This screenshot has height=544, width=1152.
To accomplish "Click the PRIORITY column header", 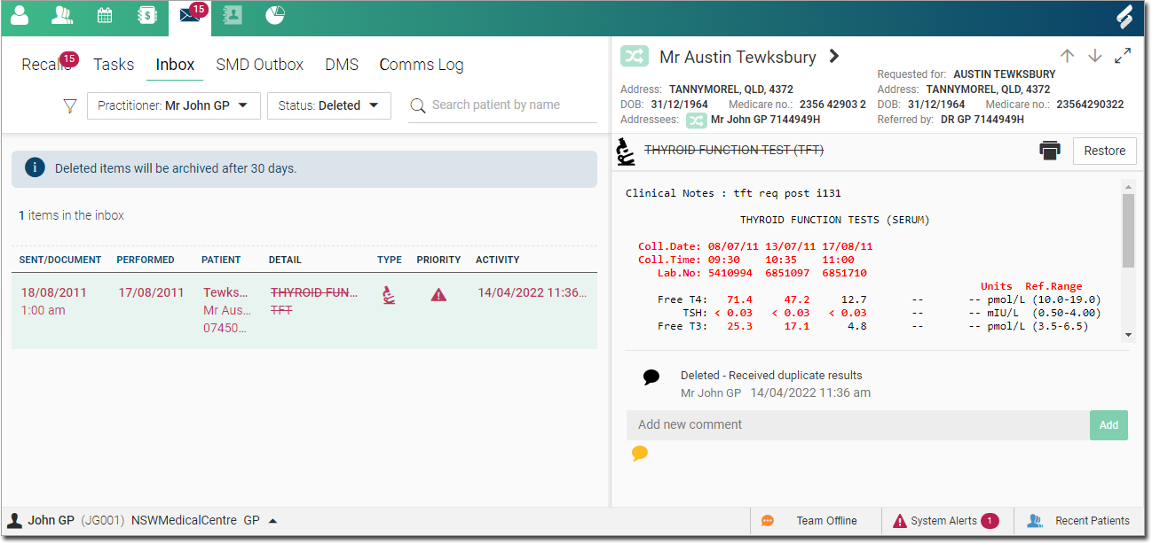I will click(438, 260).
